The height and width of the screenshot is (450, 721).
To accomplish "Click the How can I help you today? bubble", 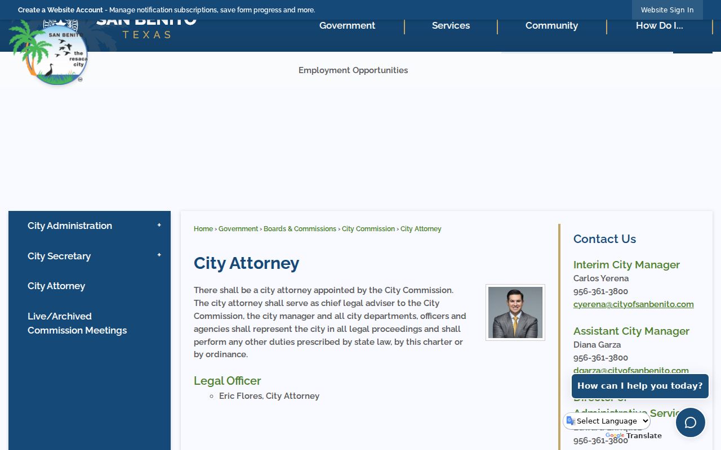I will point(640,386).
